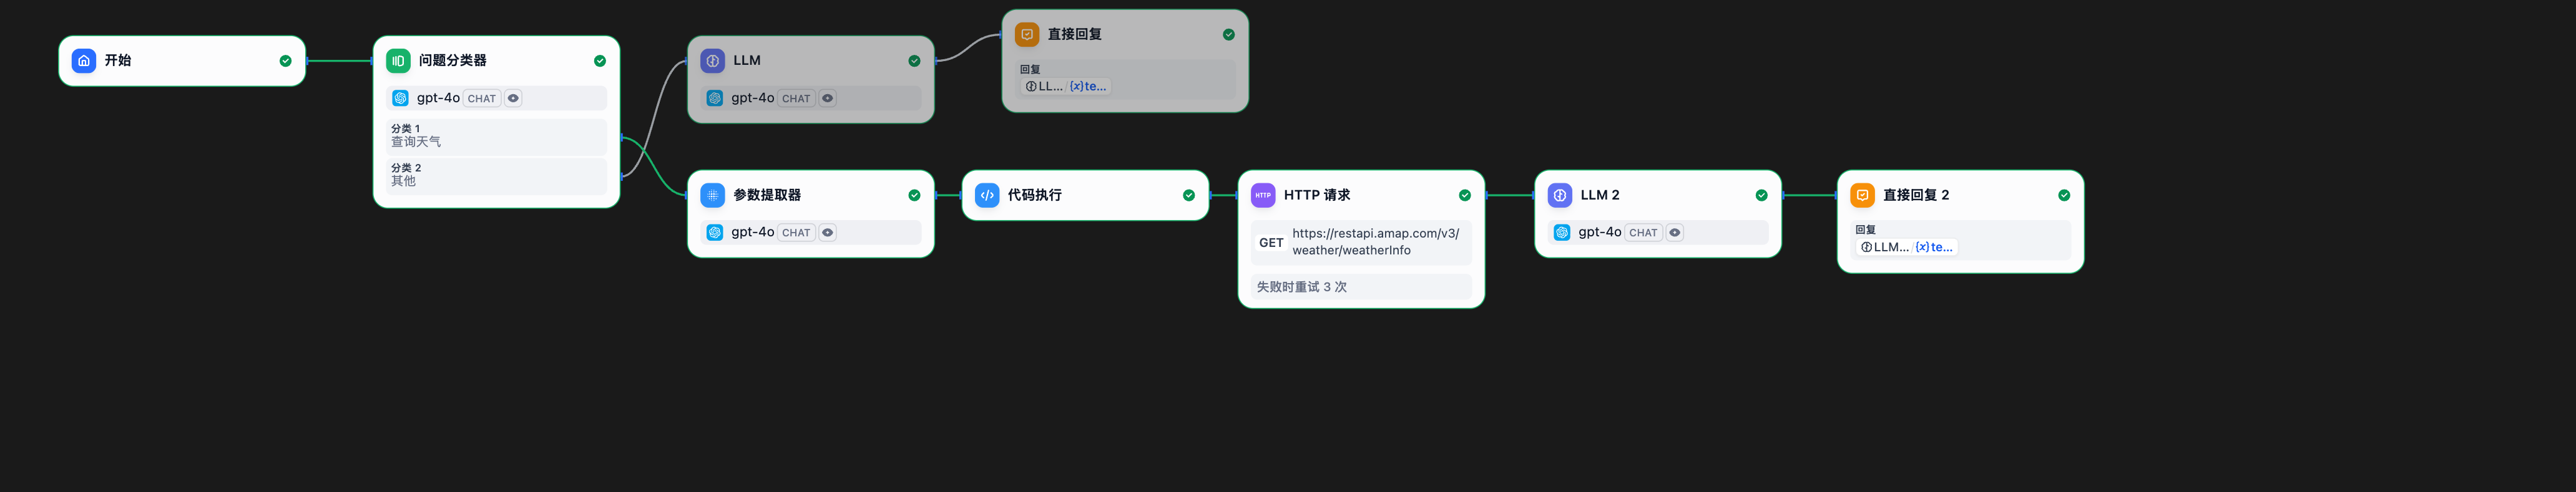This screenshot has width=2576, height=492.
Task: Click the 直接回复 answer node icon
Action: coord(1026,35)
